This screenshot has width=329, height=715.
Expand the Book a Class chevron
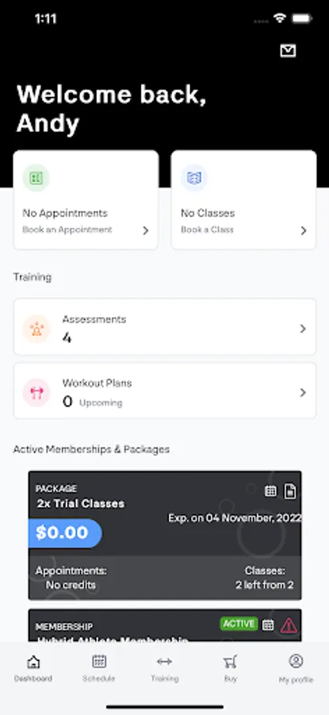pyautogui.click(x=304, y=230)
